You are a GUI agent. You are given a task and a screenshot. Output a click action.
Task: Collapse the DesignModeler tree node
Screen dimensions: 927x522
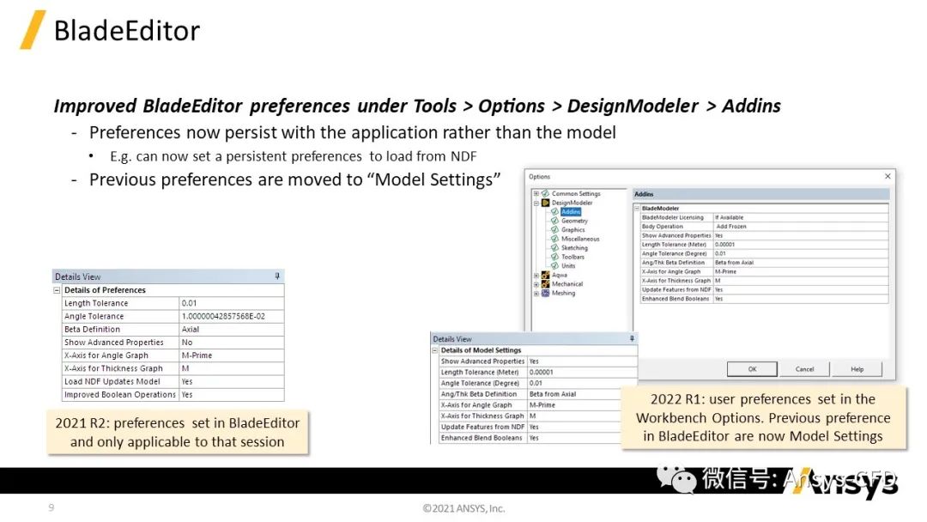(x=536, y=203)
